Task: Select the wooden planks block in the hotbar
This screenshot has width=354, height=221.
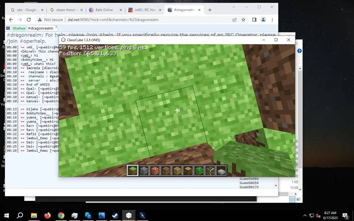Action: (x=177, y=171)
